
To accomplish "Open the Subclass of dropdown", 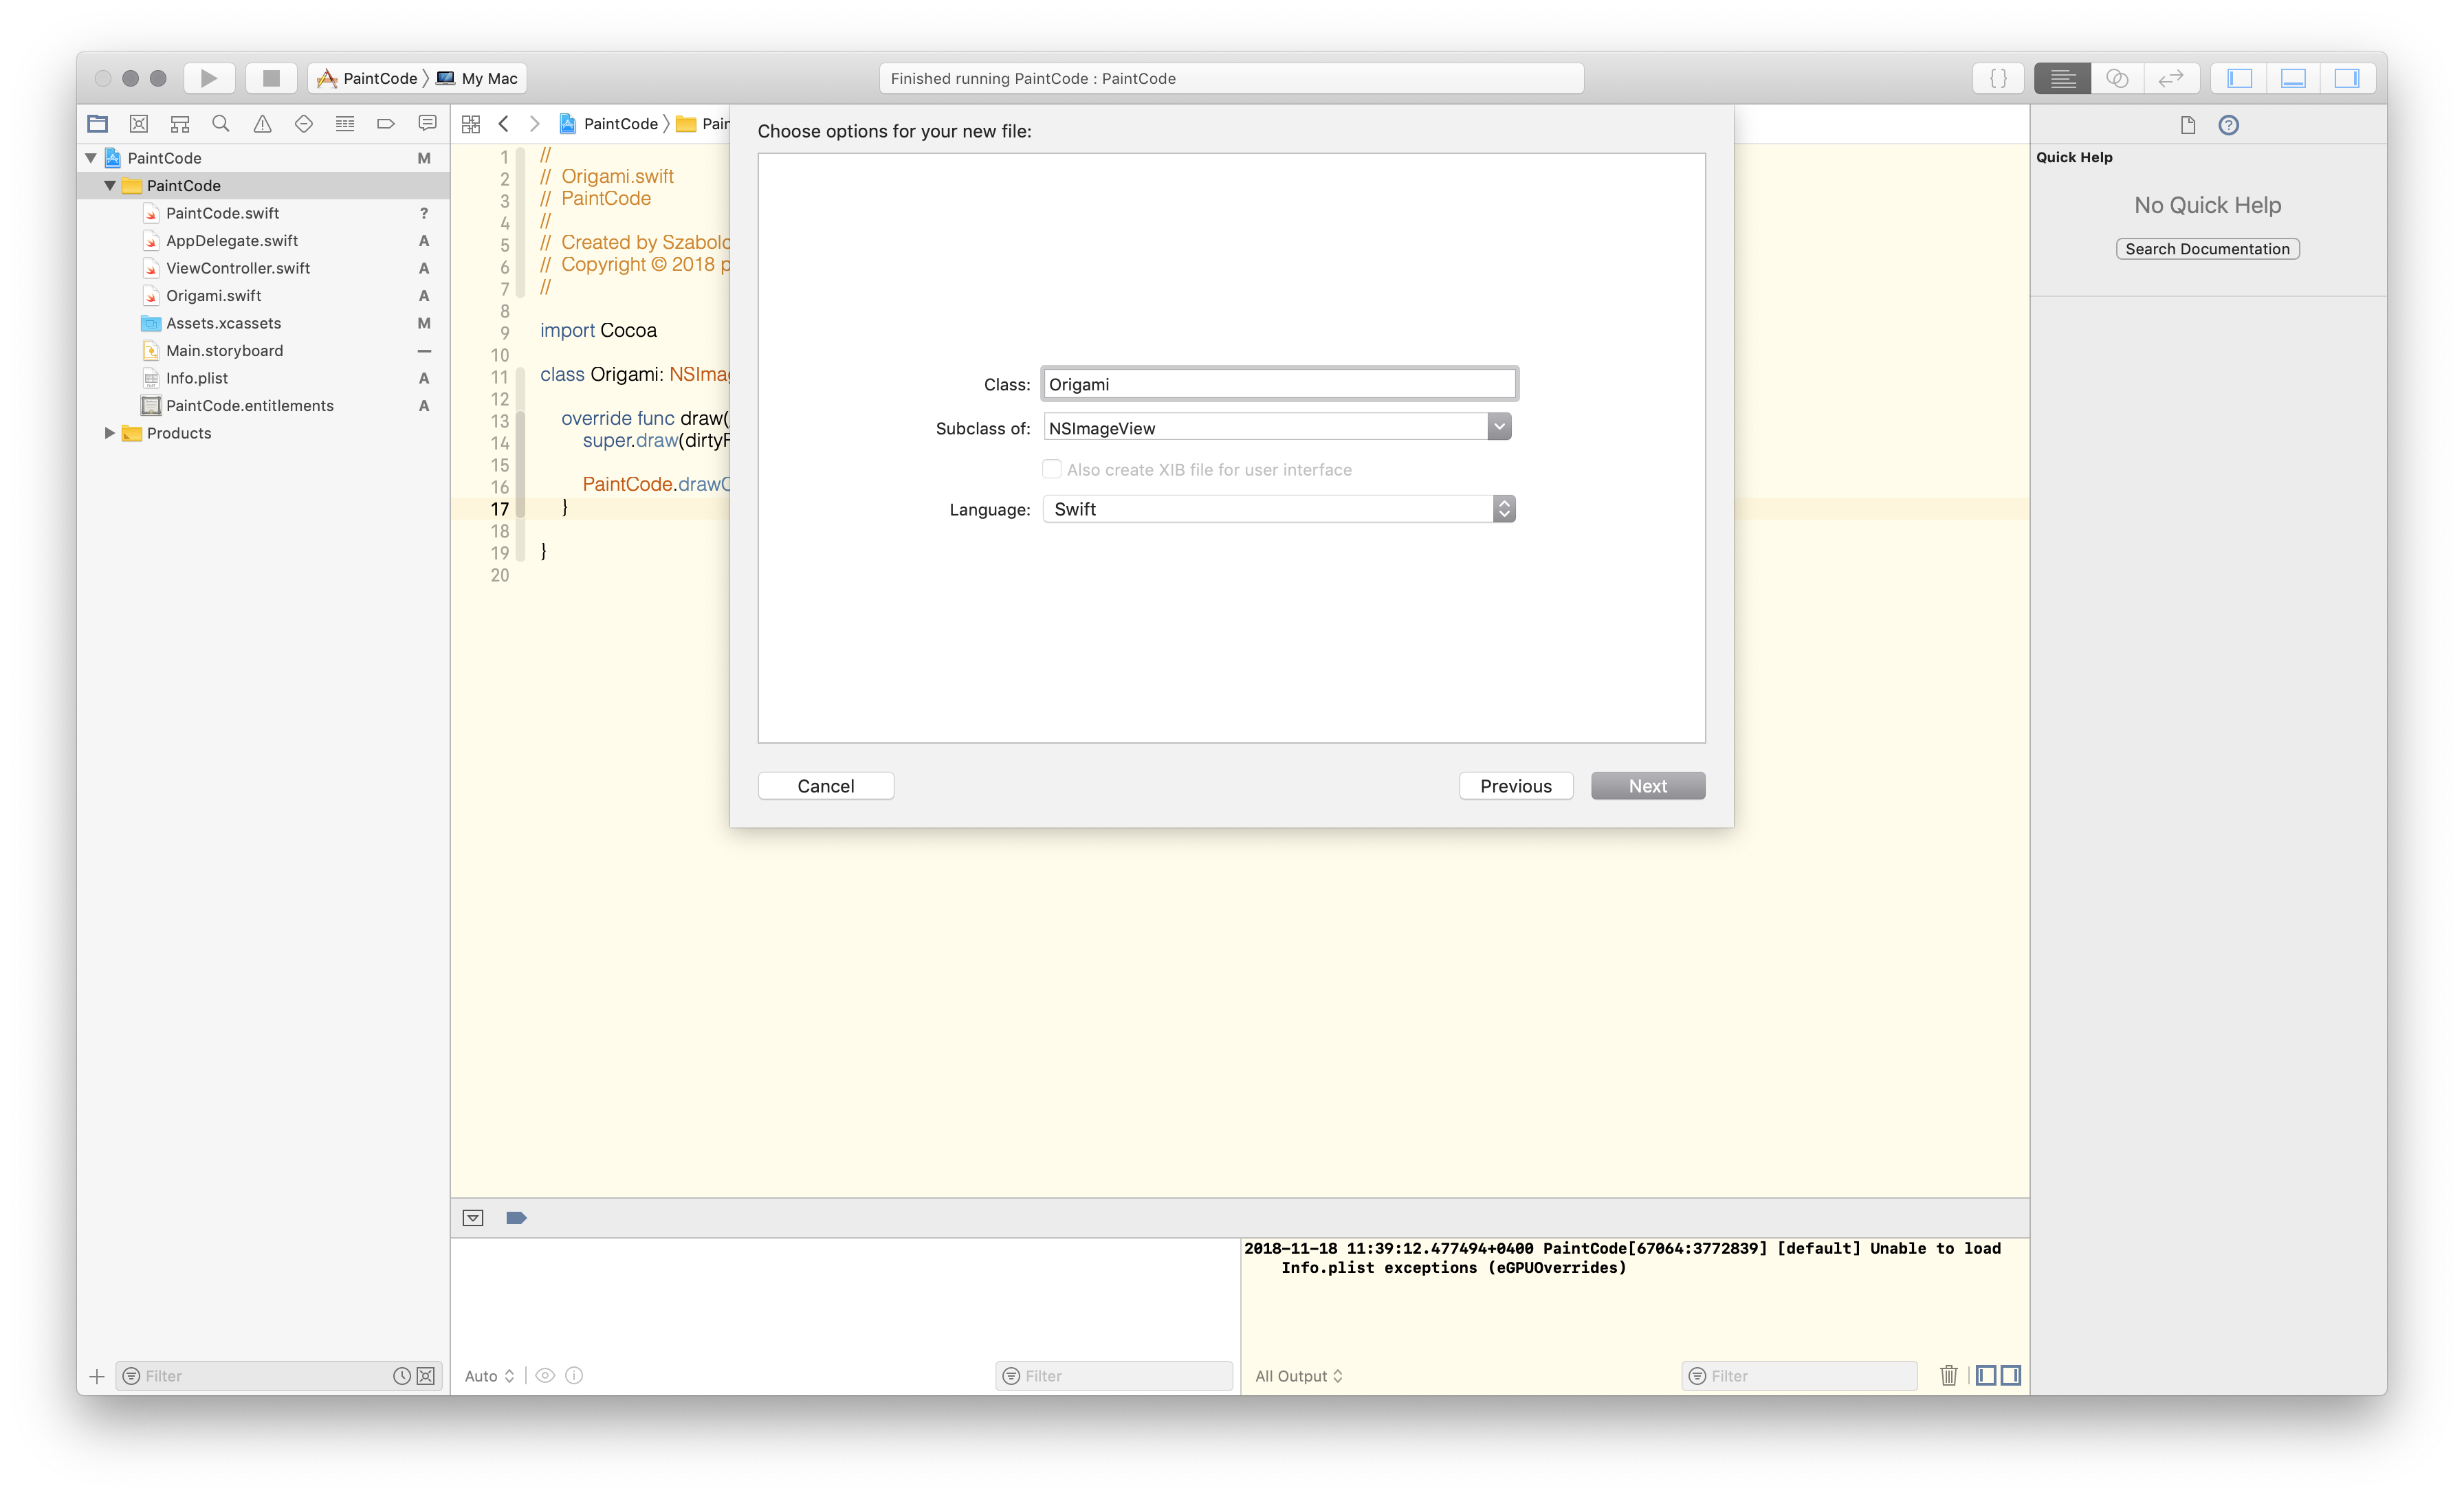I will pos(1499,428).
